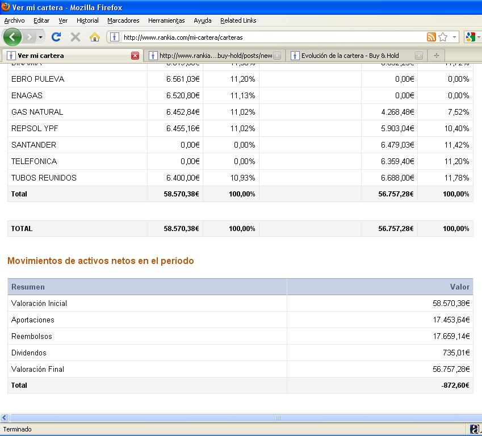482x436 pixels.
Task: Click the Aportaciones amount 17.453,64€
Action: pos(451,320)
